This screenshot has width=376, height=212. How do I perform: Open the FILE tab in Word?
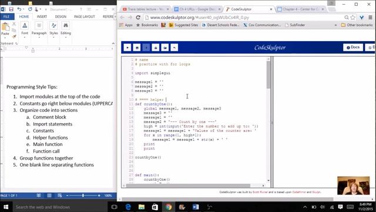coord(6,16)
